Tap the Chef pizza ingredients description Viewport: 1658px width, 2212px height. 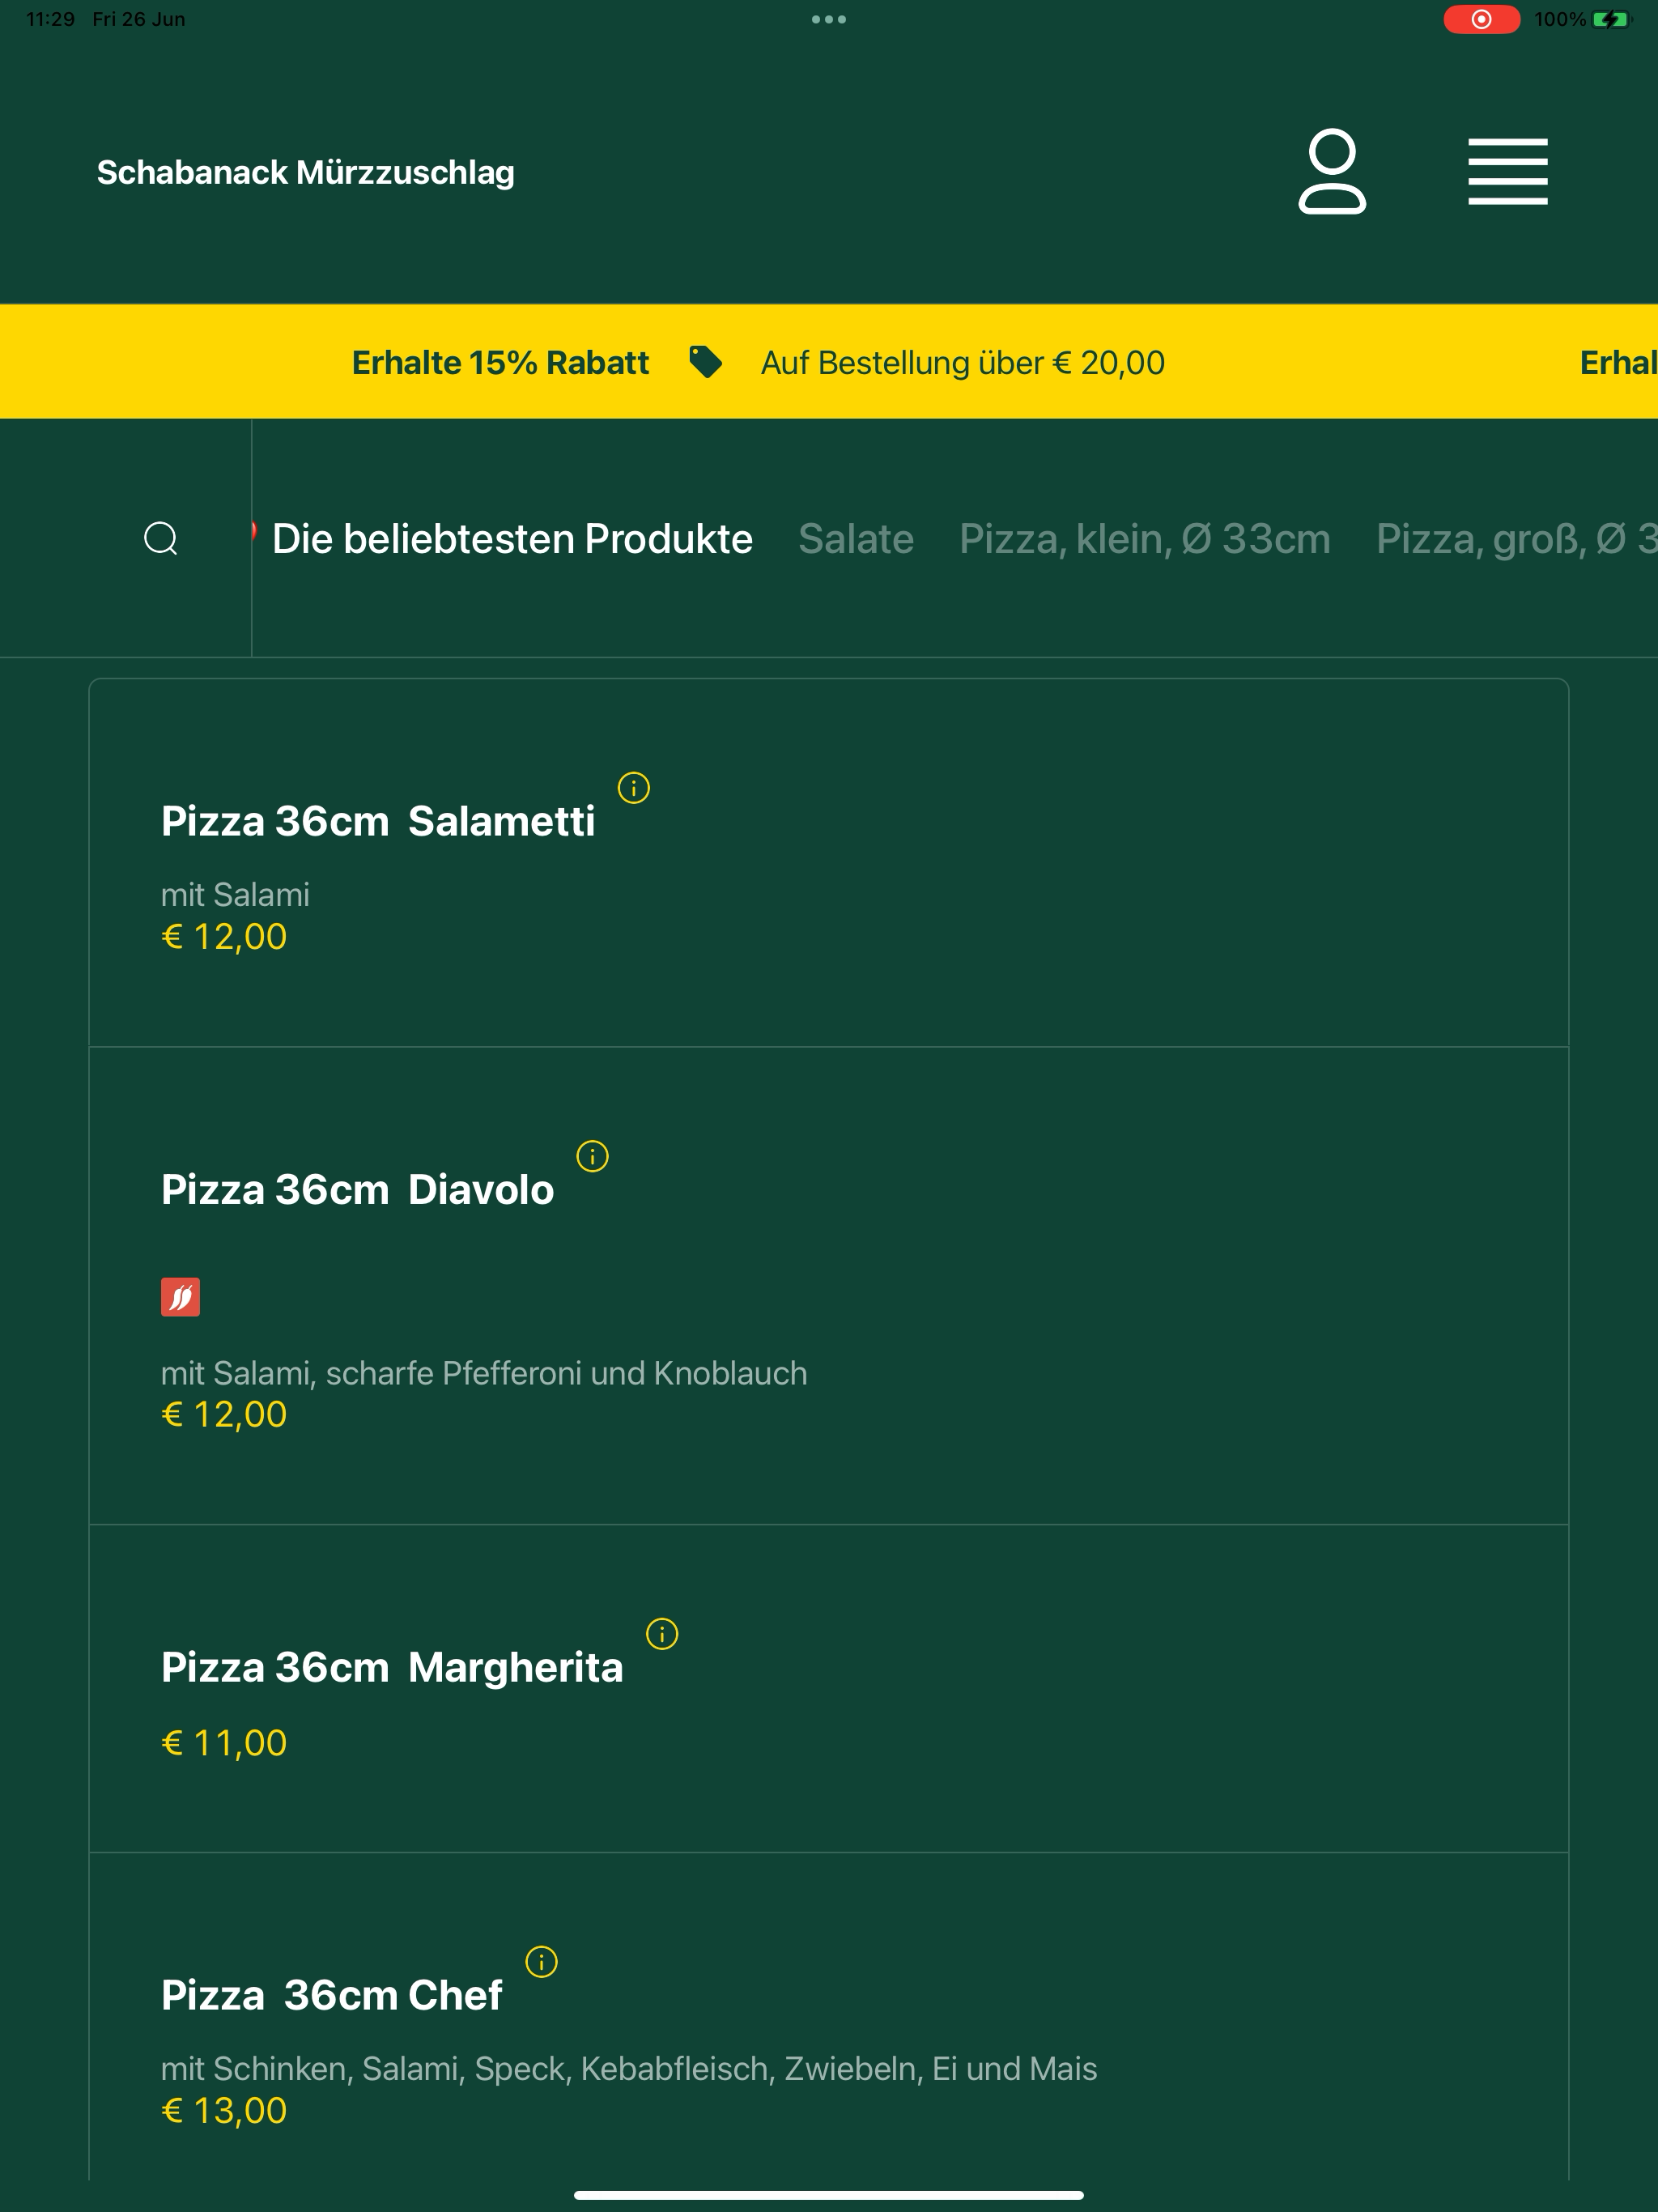[x=629, y=2069]
